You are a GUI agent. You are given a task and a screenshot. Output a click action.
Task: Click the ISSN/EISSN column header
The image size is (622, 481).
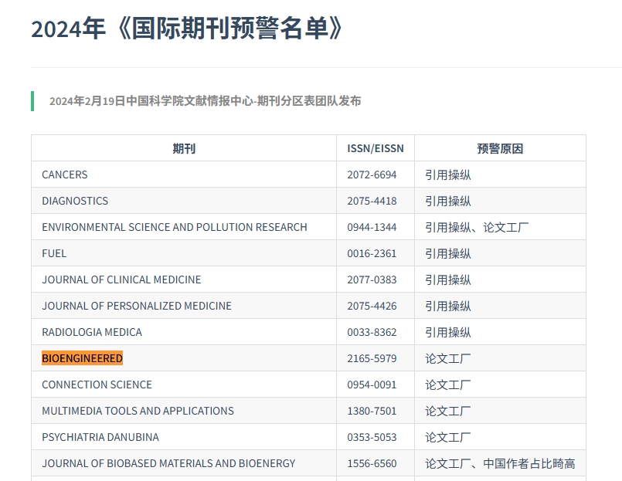(x=375, y=148)
